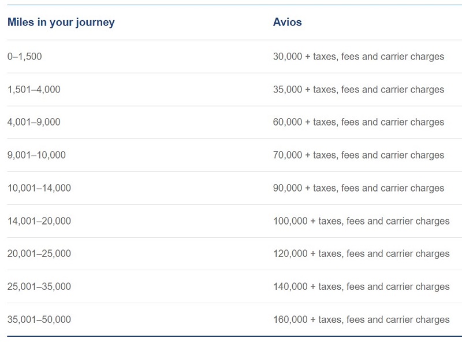The height and width of the screenshot is (342, 462).
Task: Select the 0–1,500 miles cell
Action: (24, 56)
